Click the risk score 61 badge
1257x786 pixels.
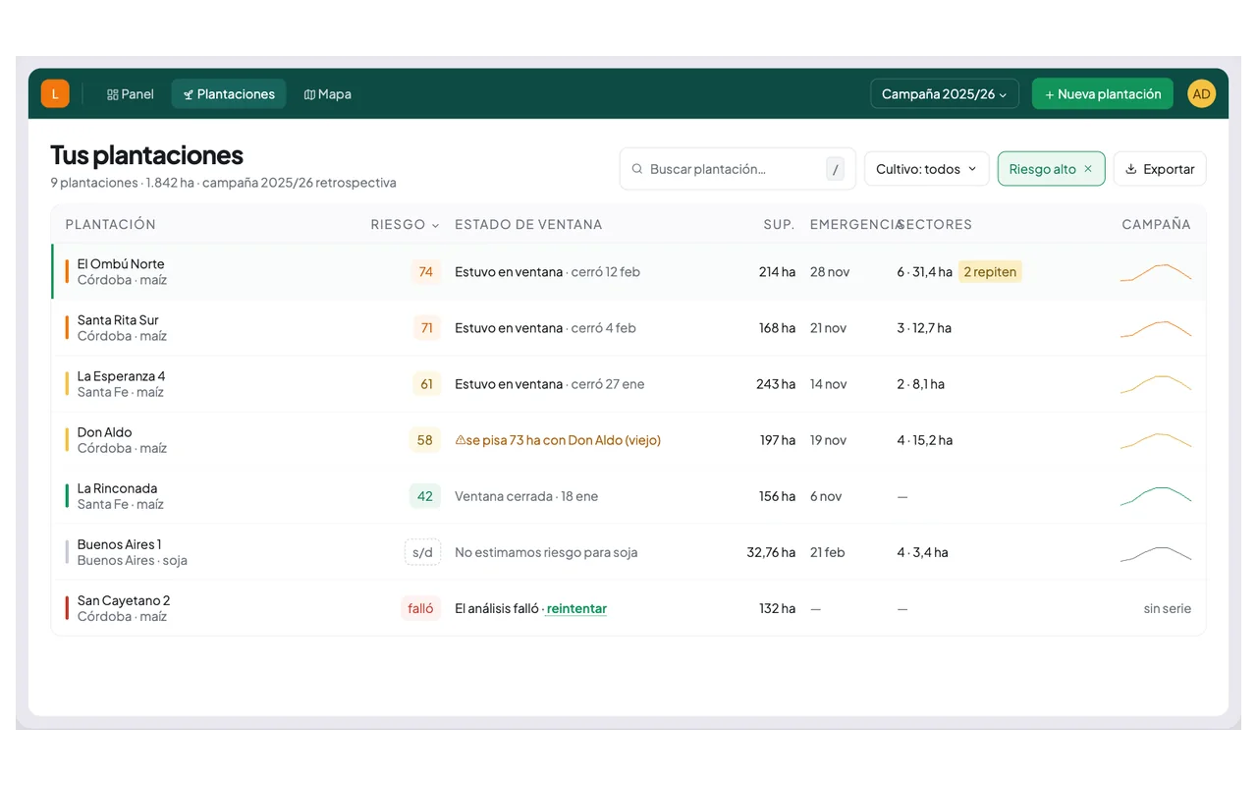426,384
